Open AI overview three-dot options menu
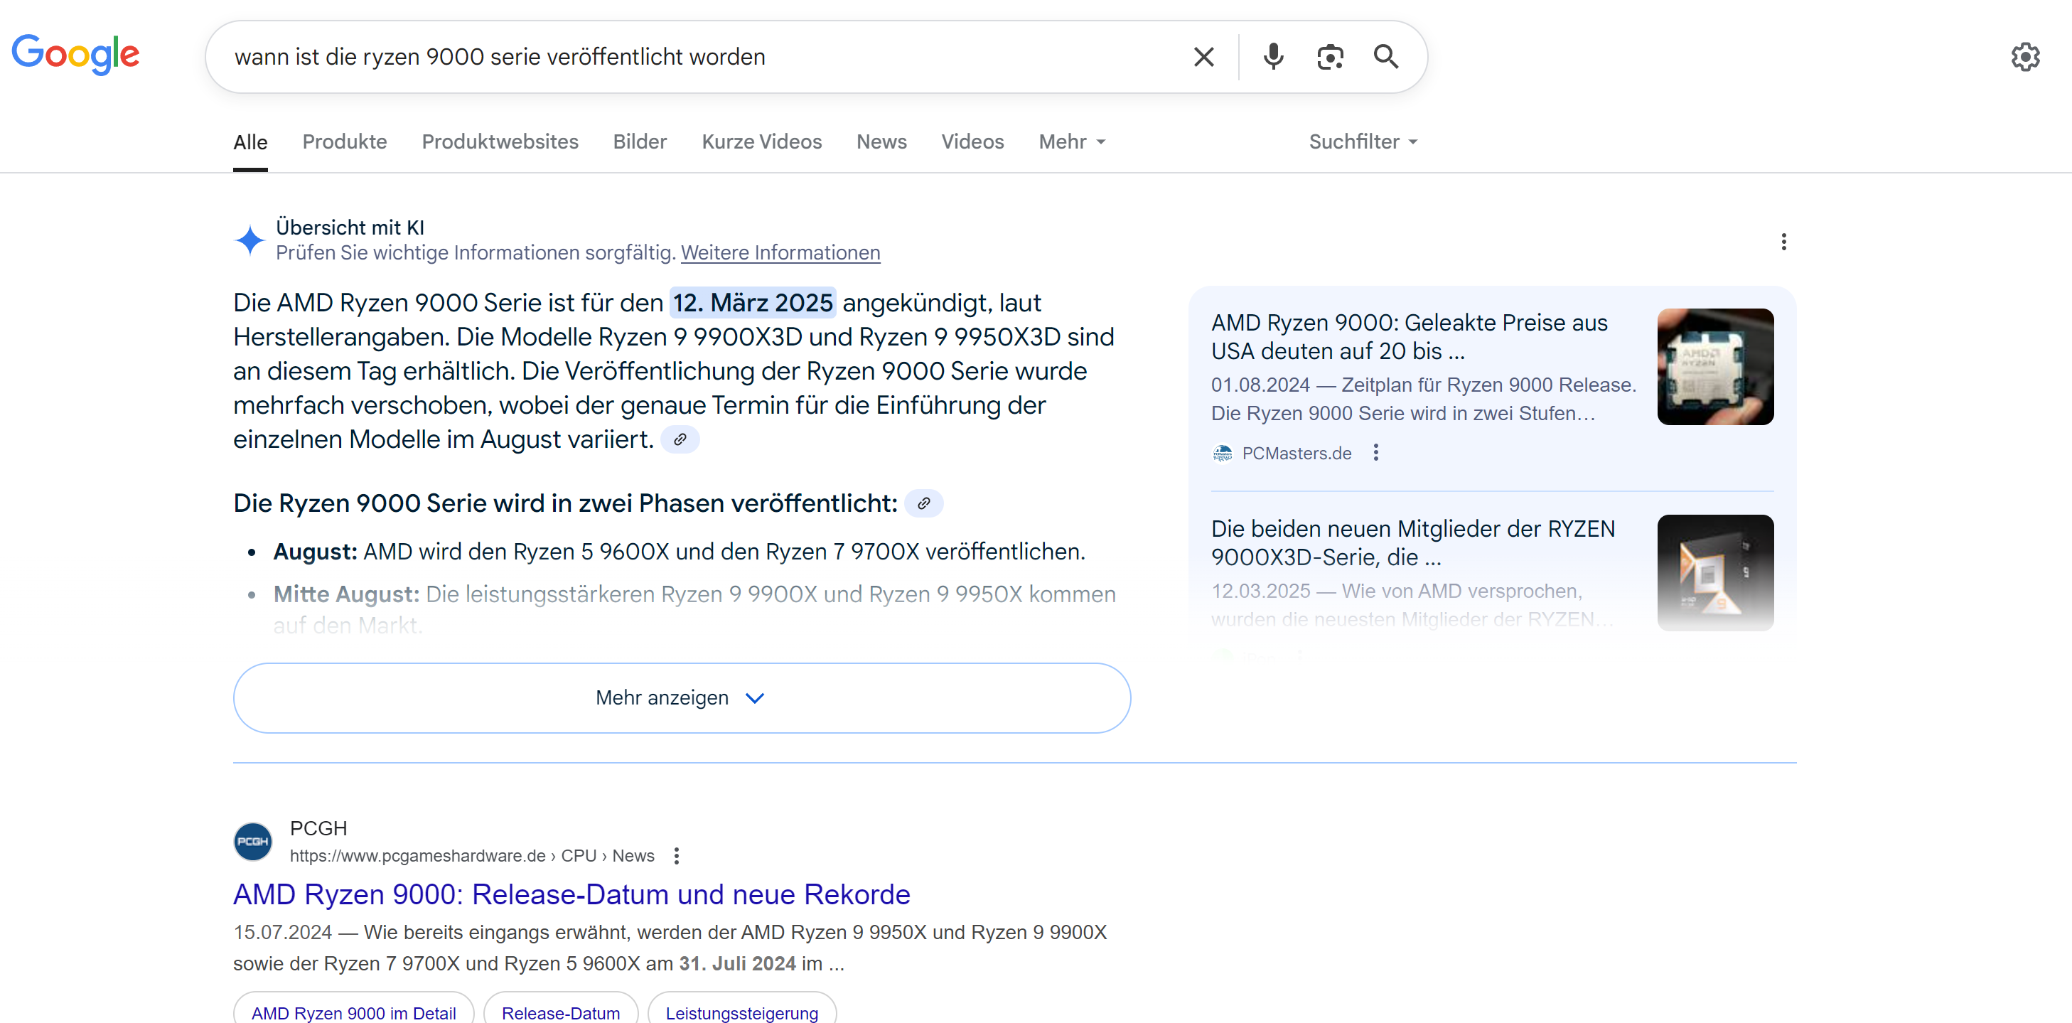Image resolution: width=2072 pixels, height=1023 pixels. point(1783,242)
